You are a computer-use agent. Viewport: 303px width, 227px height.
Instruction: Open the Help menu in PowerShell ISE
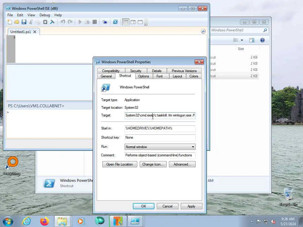[x=58, y=15]
